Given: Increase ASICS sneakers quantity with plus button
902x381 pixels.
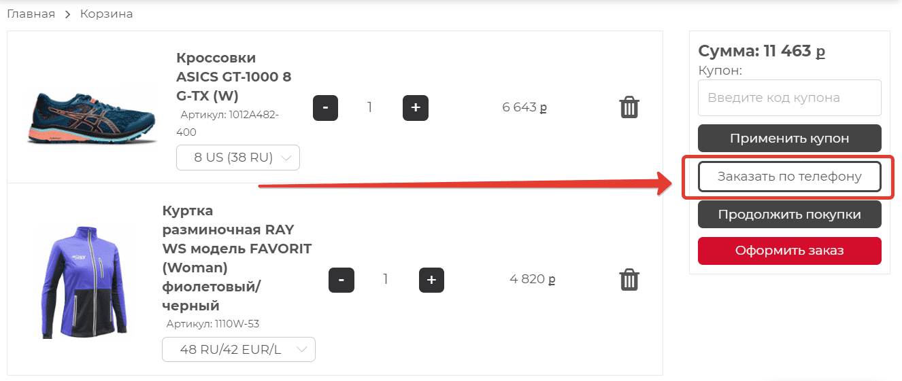Looking at the screenshot, I should pyautogui.click(x=416, y=107).
